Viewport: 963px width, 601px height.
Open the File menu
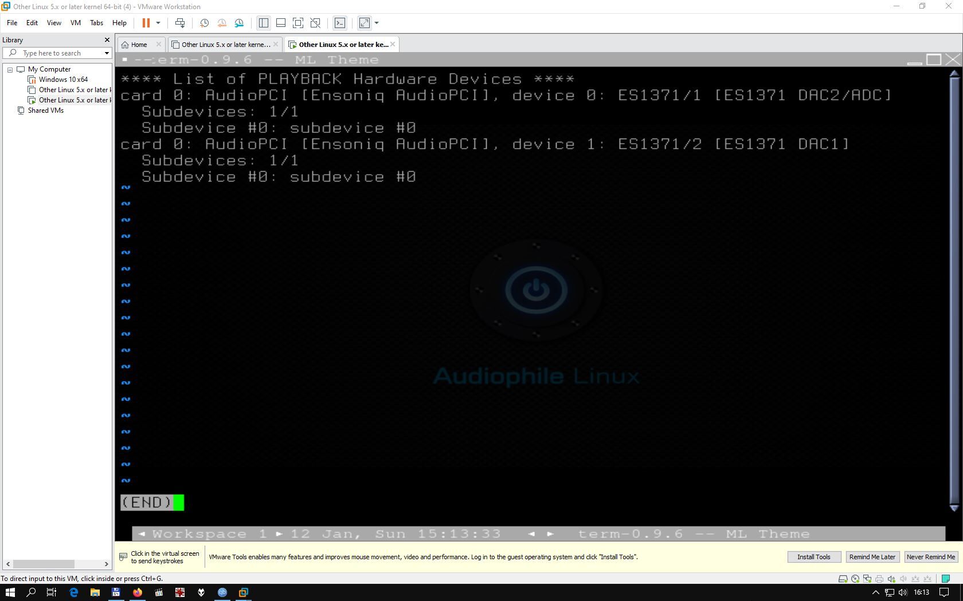(x=12, y=23)
